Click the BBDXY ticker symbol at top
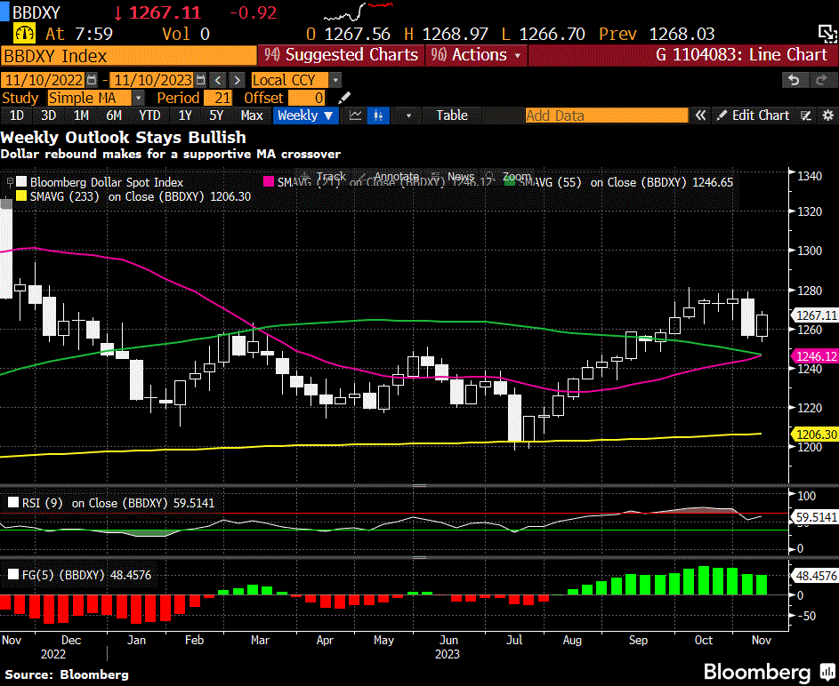 tap(36, 12)
